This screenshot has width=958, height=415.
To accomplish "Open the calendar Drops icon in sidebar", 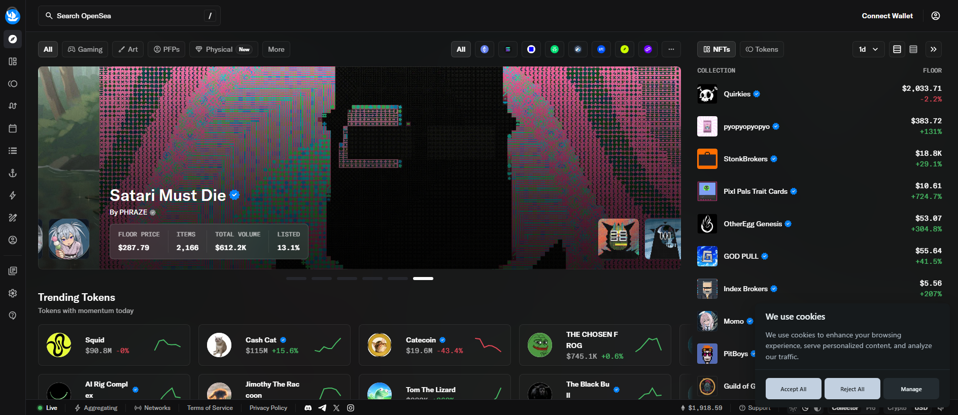I will [x=13, y=128].
